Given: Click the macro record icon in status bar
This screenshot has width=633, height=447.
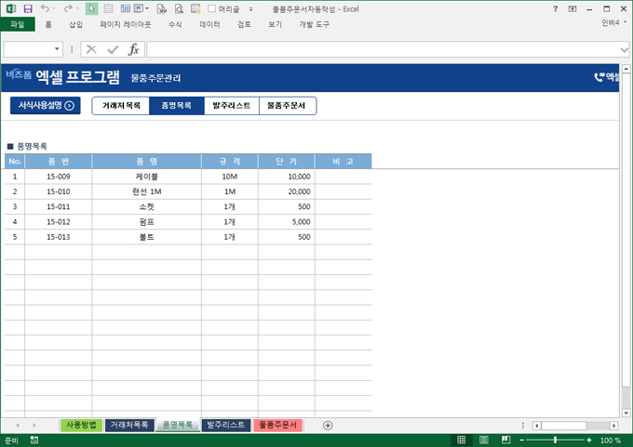Looking at the screenshot, I should (x=34, y=440).
